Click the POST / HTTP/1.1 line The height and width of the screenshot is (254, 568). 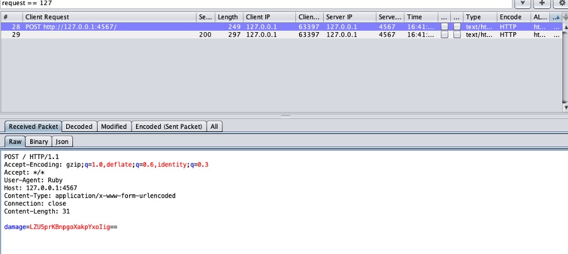[x=31, y=157]
